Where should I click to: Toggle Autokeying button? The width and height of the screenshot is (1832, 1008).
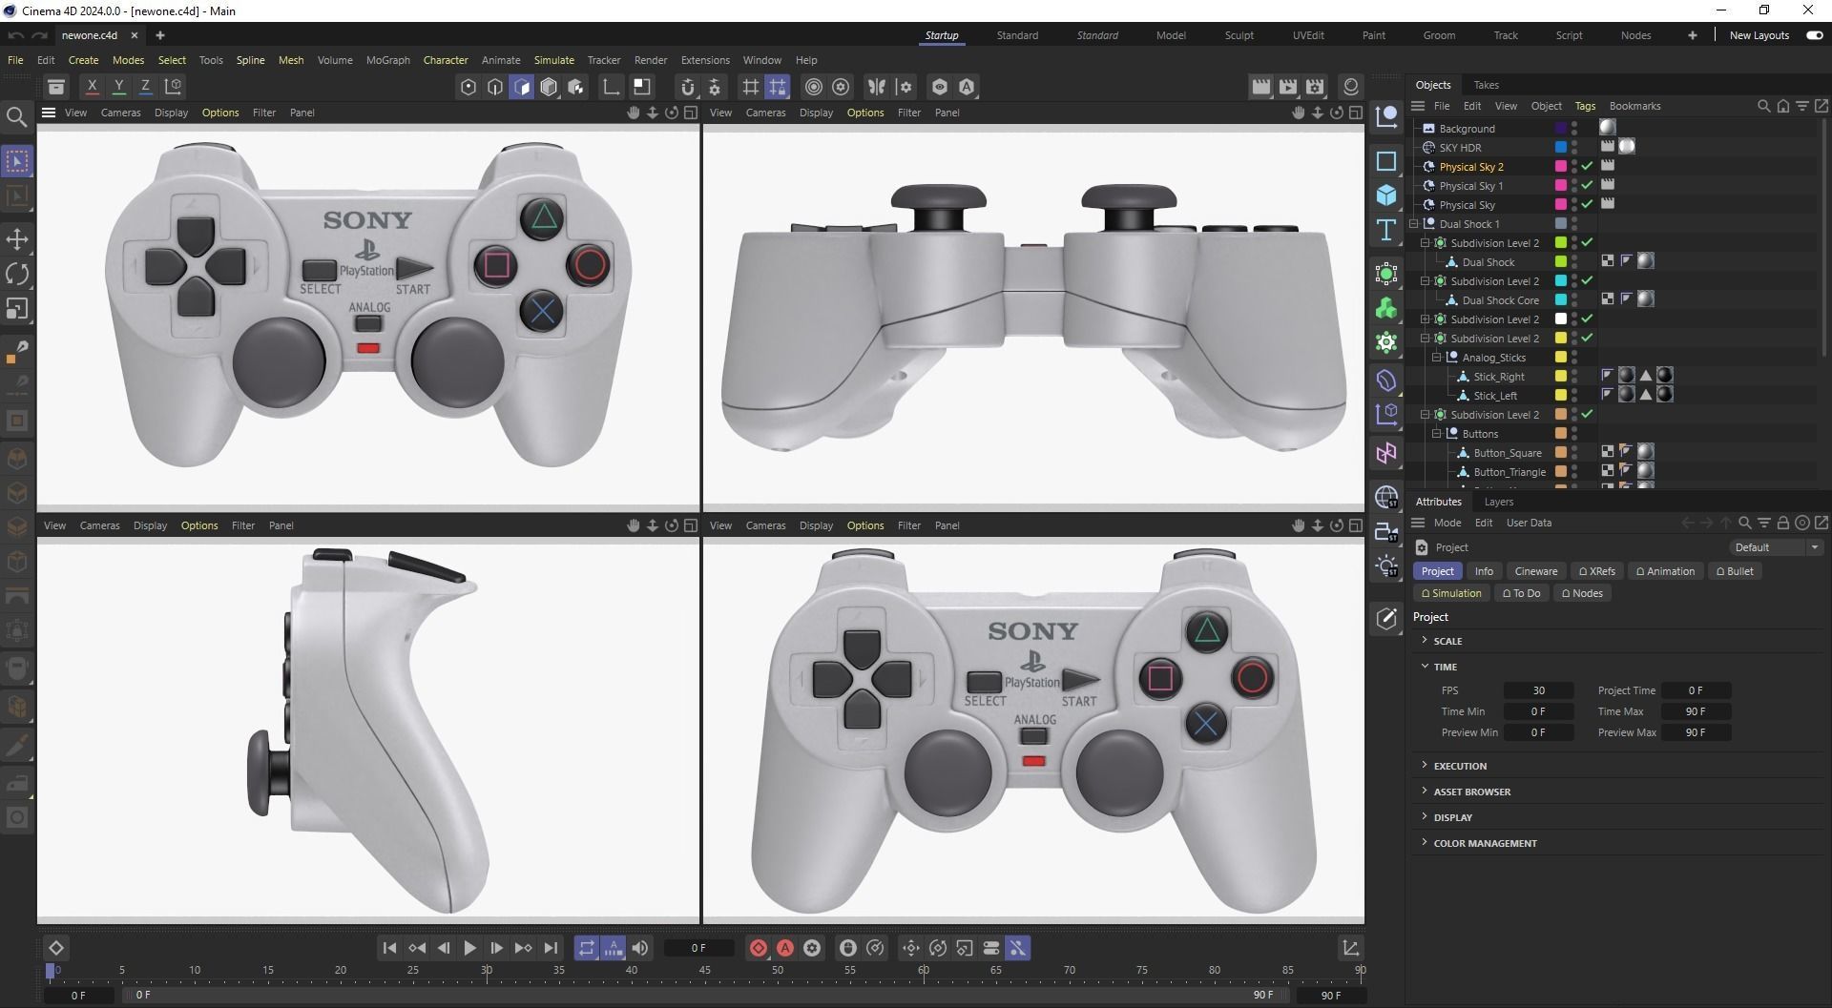pyautogui.click(x=785, y=948)
